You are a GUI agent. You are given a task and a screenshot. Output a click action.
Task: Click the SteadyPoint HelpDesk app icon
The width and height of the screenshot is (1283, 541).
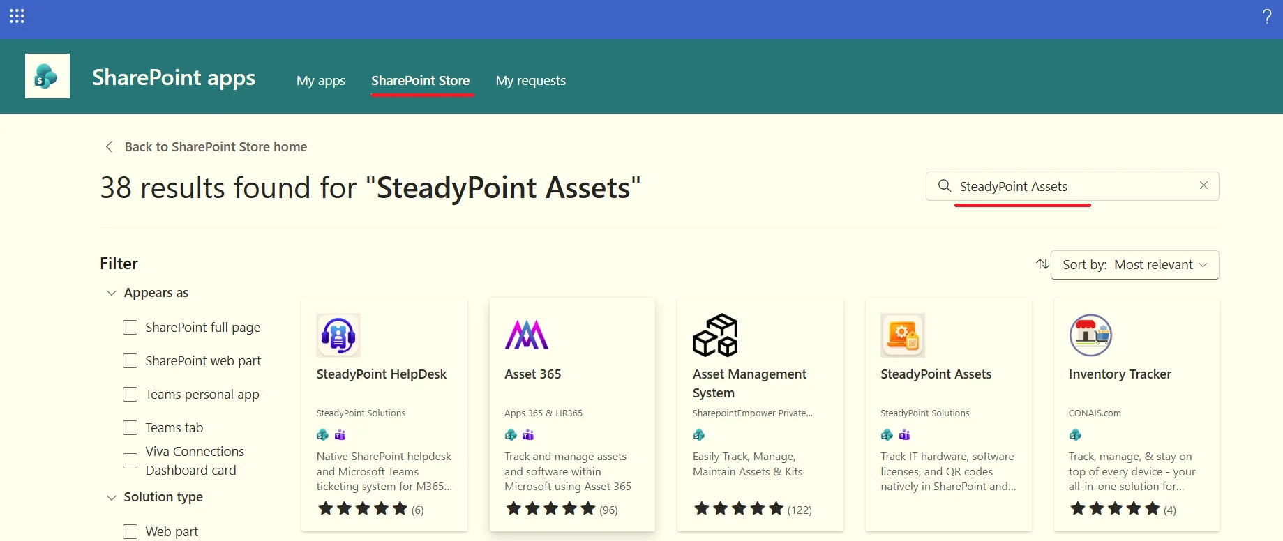click(338, 335)
